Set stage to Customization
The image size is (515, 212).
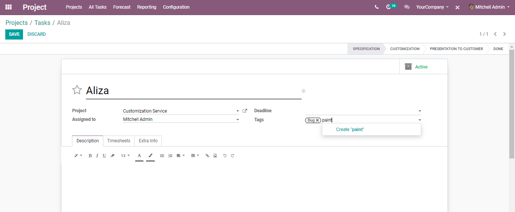coord(405,49)
